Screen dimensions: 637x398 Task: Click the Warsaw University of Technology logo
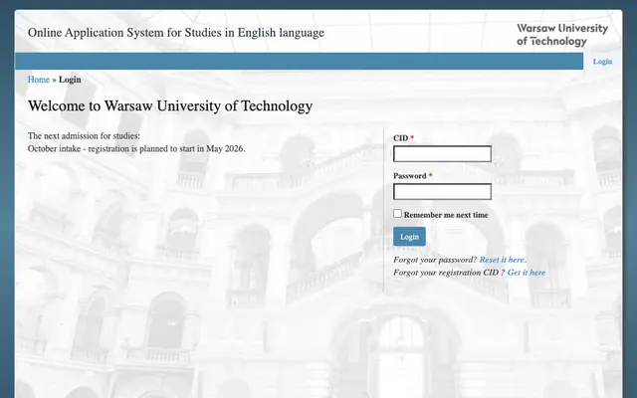(562, 35)
